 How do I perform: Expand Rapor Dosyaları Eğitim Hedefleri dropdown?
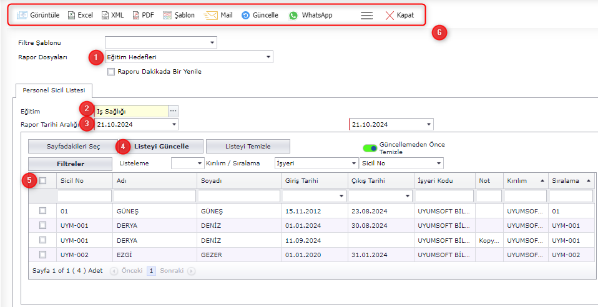click(268, 57)
